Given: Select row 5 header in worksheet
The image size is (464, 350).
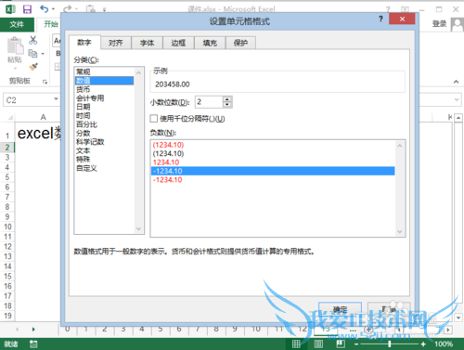Looking at the screenshot, I should [7, 177].
